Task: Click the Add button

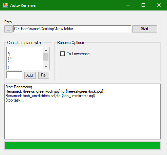Action: pyautogui.click(x=30, y=75)
